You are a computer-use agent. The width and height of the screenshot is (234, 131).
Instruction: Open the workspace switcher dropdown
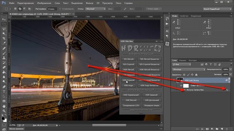point(217,9)
